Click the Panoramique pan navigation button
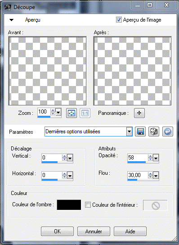This screenshot has height=245, width=179. click(139, 113)
